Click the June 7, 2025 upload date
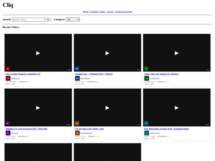 [x=80, y=139]
